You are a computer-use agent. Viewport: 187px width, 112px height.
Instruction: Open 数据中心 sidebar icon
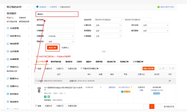(8, 78)
